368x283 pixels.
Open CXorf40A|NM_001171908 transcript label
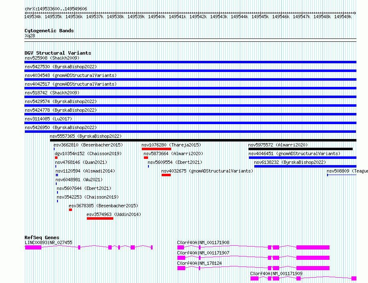pos(203,242)
